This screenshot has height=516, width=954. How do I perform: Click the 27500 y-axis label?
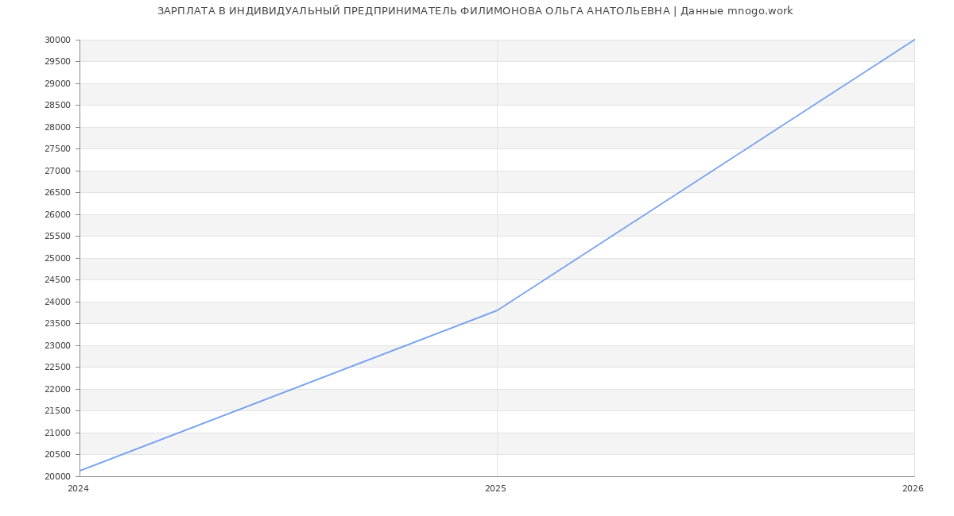click(57, 149)
